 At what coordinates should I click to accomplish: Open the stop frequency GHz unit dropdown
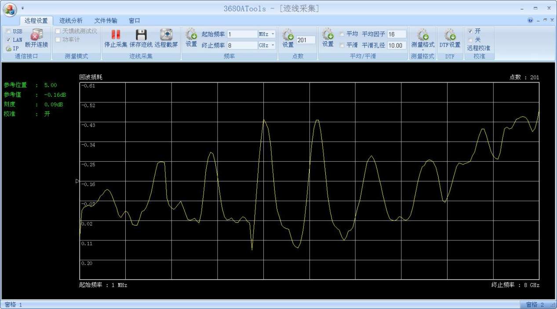pyautogui.click(x=273, y=45)
